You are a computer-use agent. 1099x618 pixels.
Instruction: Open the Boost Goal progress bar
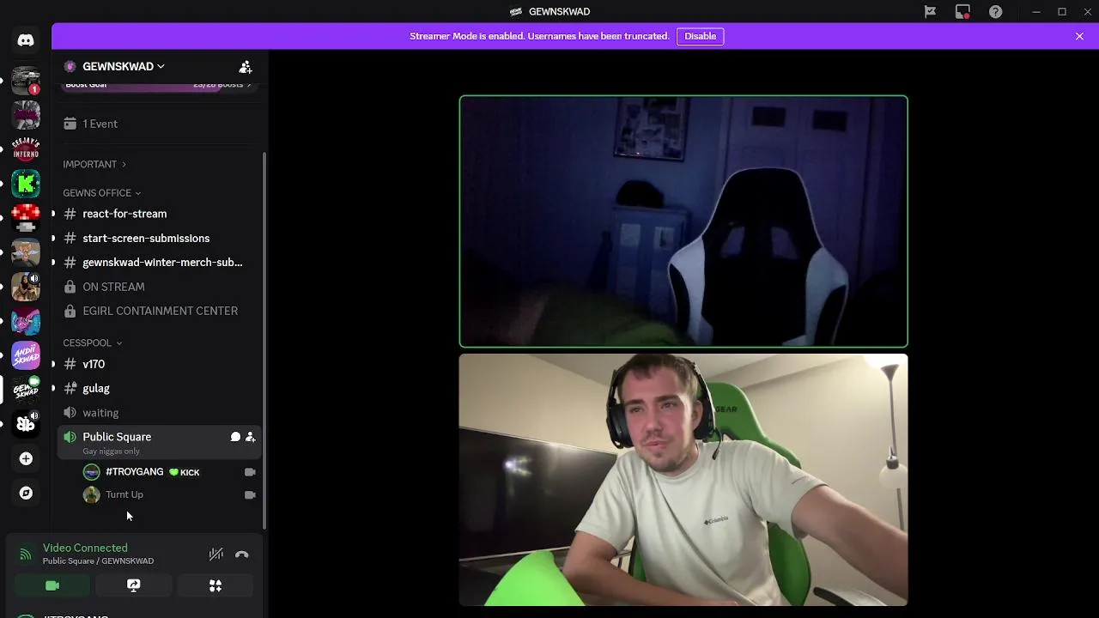pyautogui.click(x=159, y=85)
